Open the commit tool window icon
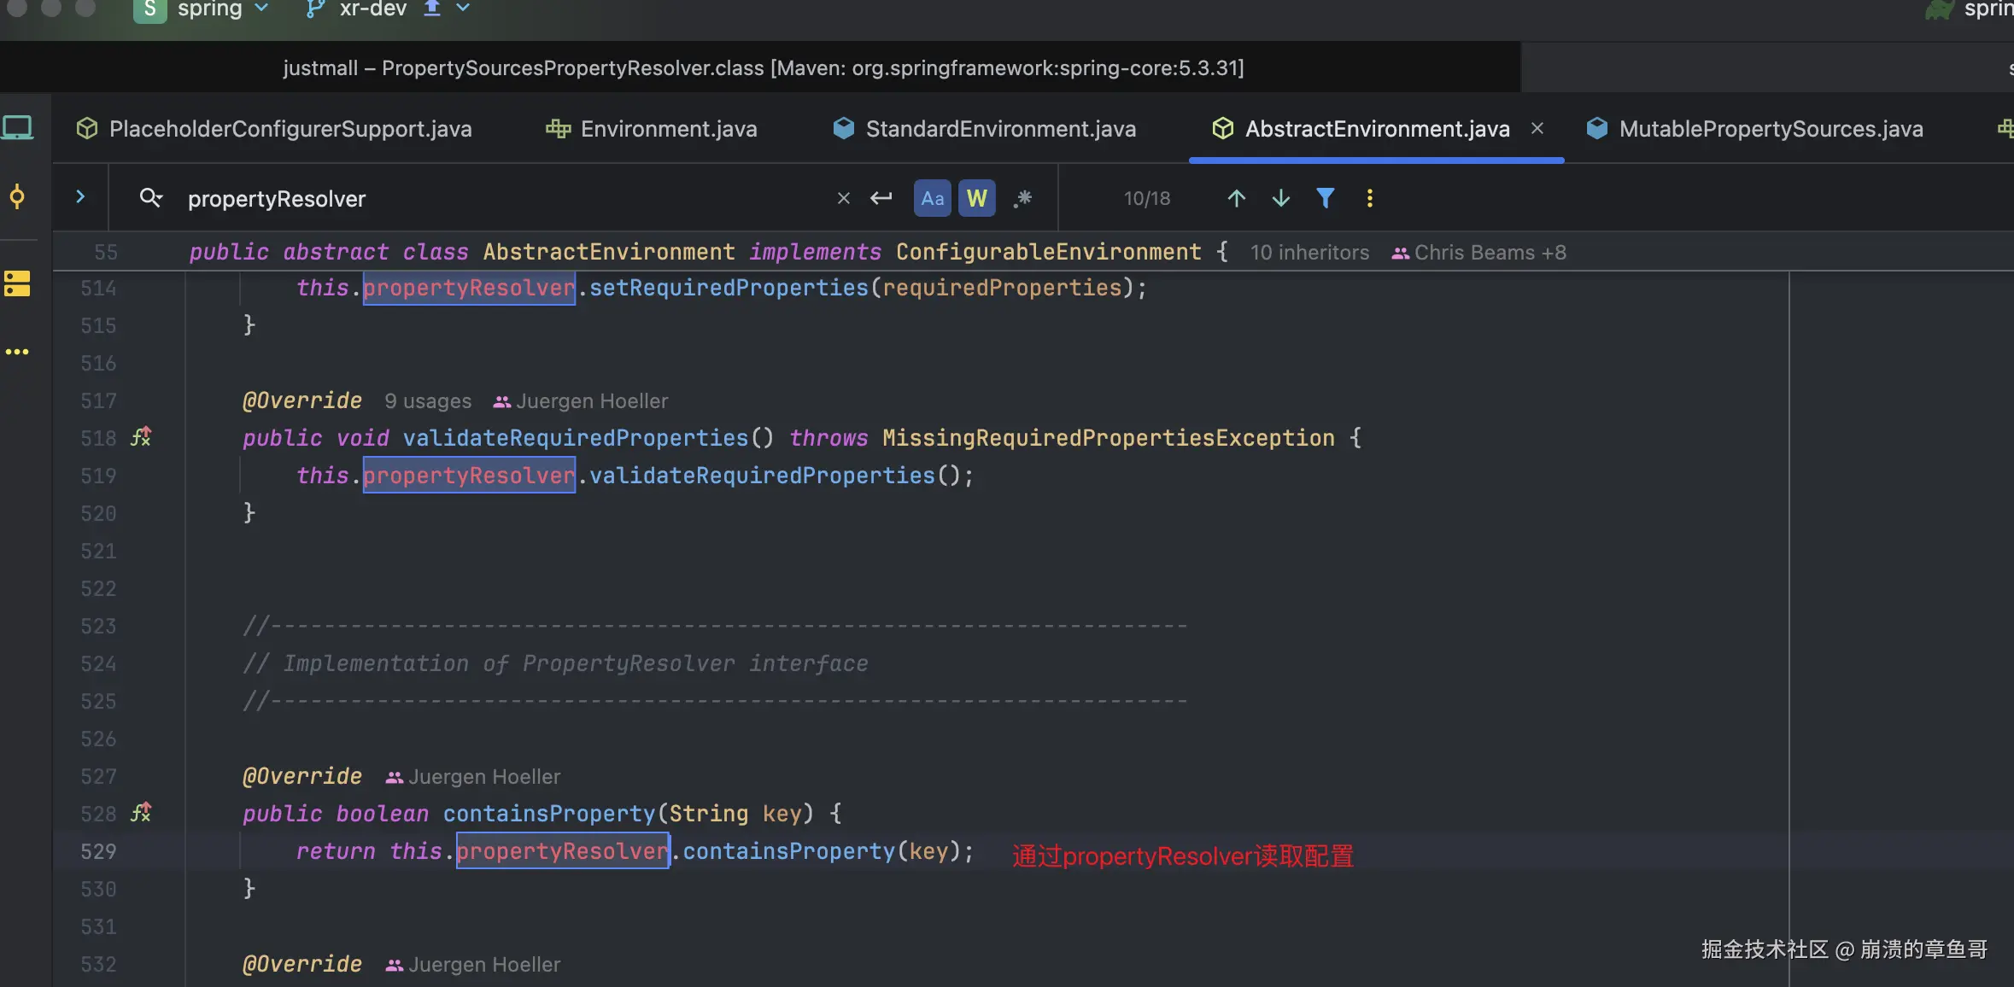The height and width of the screenshot is (987, 2014). pos(17,197)
